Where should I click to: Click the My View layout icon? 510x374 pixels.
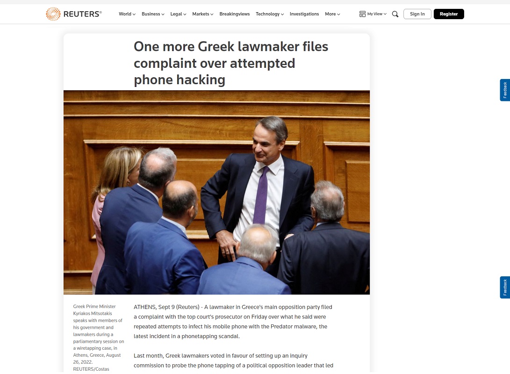tap(362, 14)
